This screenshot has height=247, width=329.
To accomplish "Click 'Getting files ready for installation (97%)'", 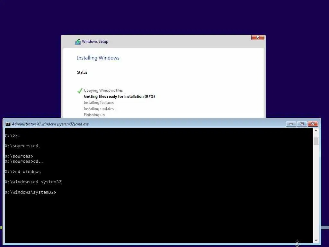I will (x=119, y=96).
